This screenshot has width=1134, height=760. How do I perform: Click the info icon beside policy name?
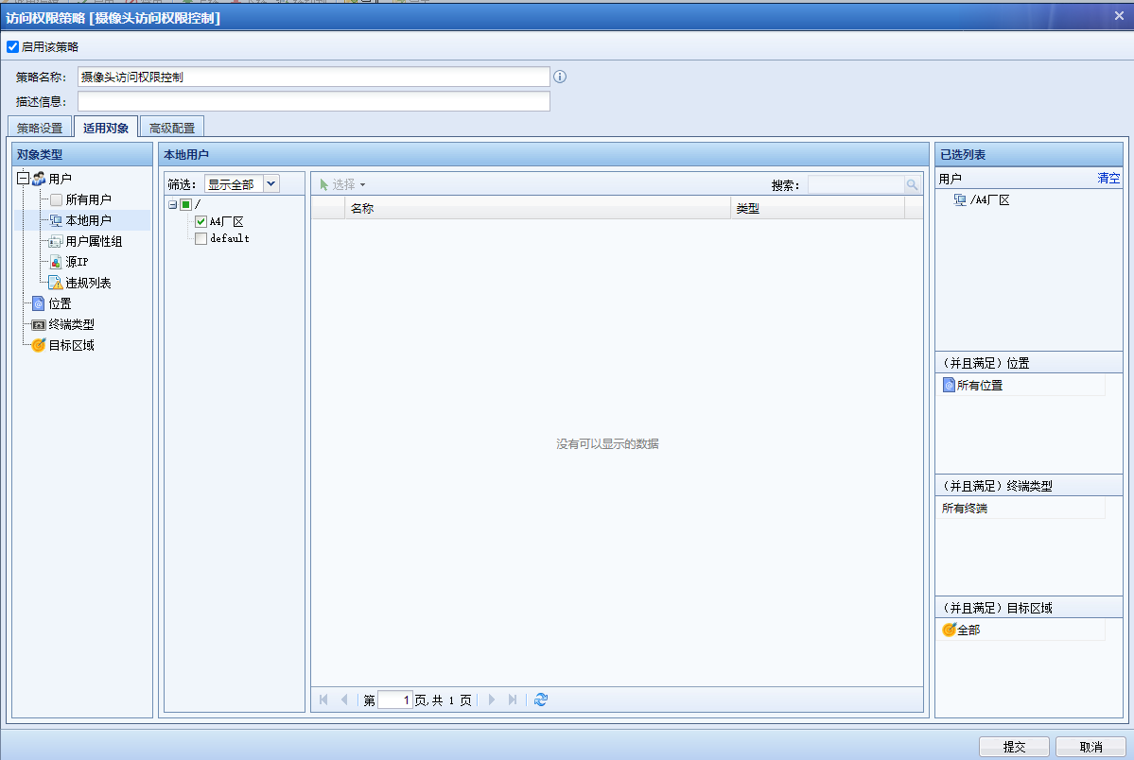coord(560,77)
